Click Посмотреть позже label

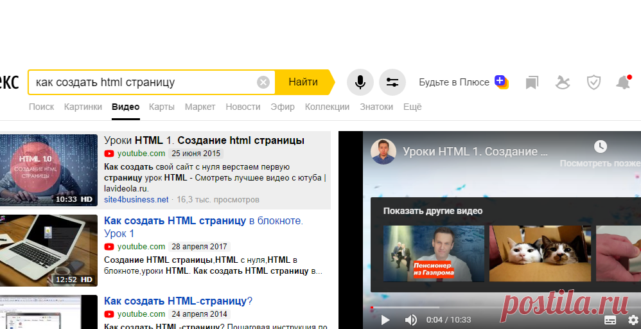pyautogui.click(x=600, y=163)
